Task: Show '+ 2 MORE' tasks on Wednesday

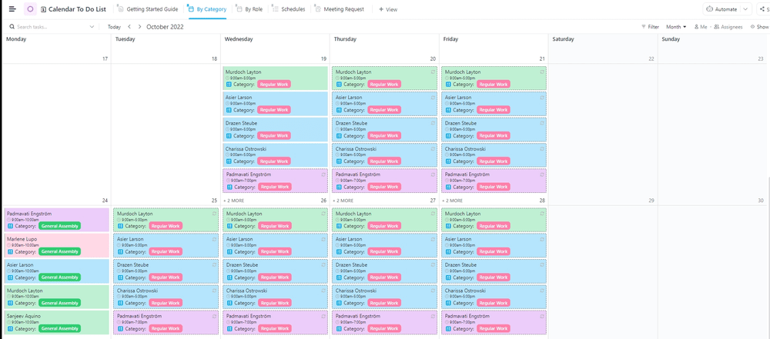Action: 234,201
